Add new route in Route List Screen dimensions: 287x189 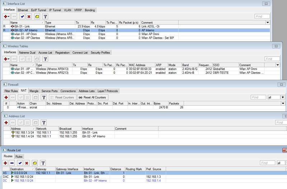pos(5,163)
